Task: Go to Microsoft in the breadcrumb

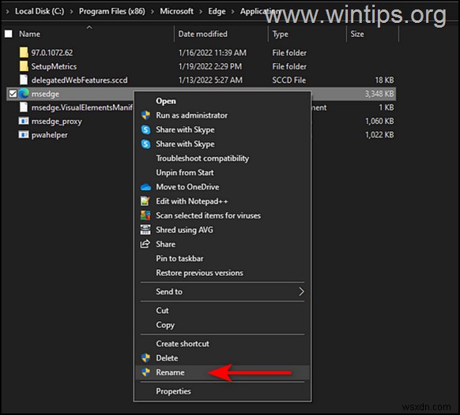Action: pos(176,11)
